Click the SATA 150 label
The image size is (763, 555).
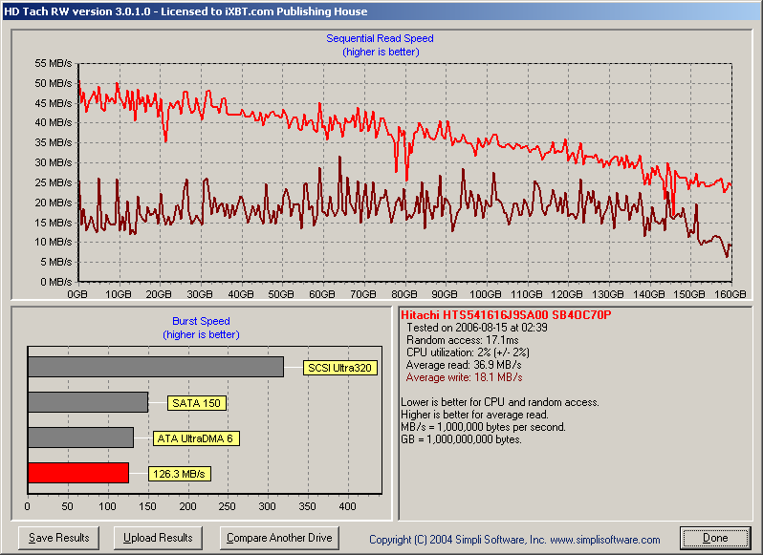click(197, 403)
